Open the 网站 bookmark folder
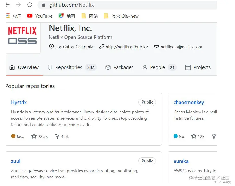The image size is (235, 186). (x=89, y=16)
